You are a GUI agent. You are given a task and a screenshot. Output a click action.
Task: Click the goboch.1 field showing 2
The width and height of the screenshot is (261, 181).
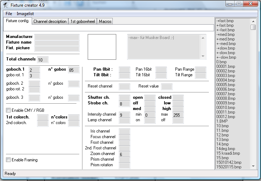click(34, 70)
